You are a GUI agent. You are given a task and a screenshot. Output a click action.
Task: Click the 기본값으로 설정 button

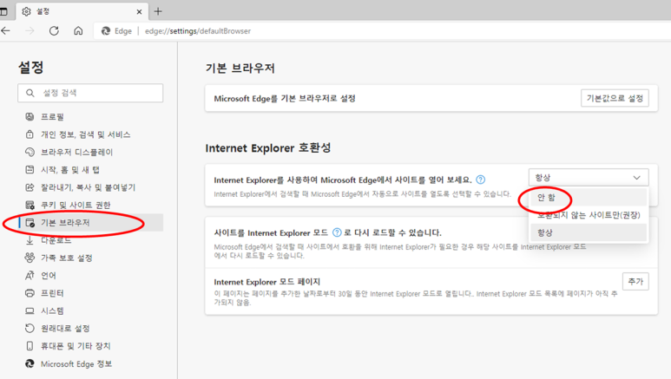pos(615,98)
